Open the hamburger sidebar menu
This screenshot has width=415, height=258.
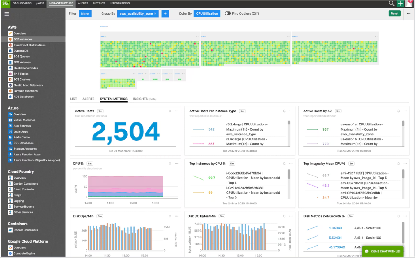click(x=7, y=14)
